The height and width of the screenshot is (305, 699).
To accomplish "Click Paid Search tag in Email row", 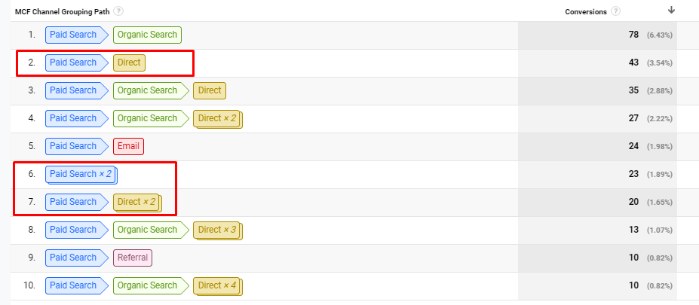I will [x=73, y=146].
